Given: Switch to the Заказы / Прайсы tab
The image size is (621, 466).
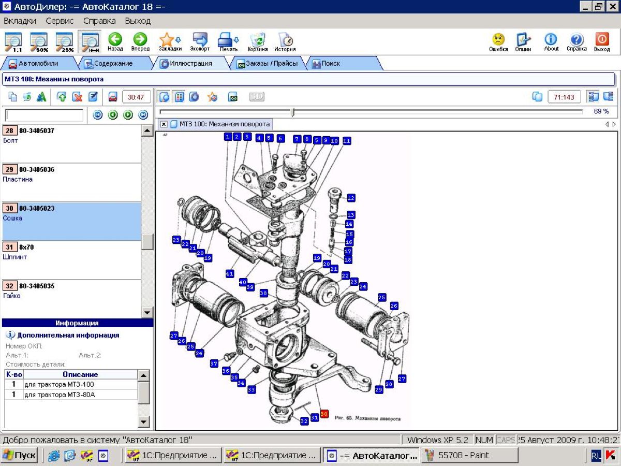Looking at the screenshot, I should pyautogui.click(x=267, y=64).
